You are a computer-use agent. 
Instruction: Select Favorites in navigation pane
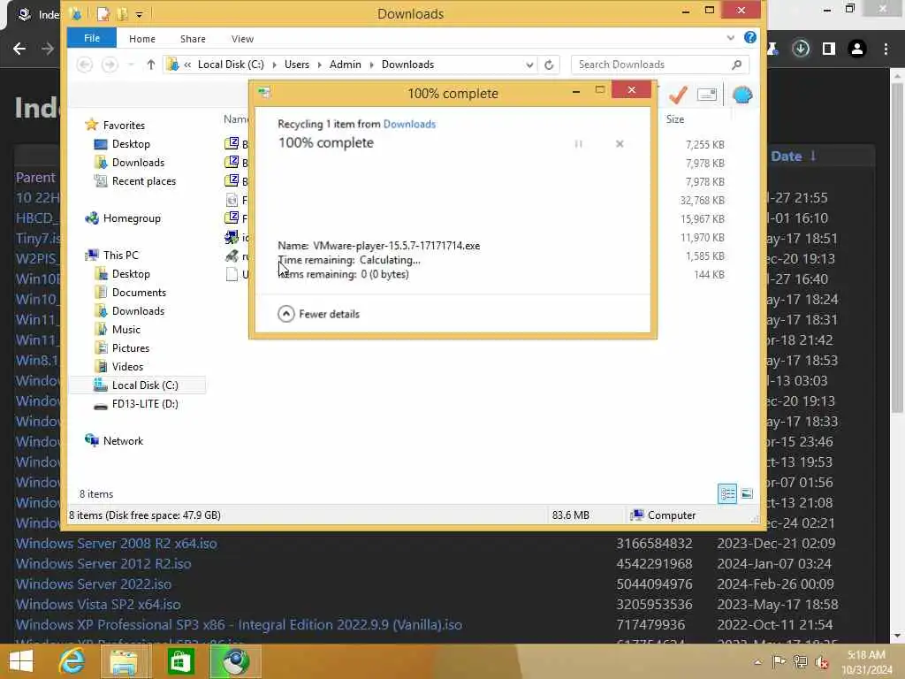pos(124,126)
